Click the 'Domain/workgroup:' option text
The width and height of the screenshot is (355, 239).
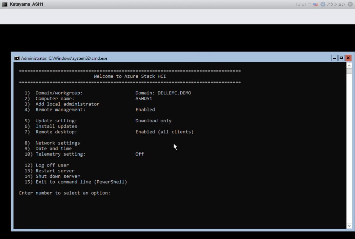[59, 93]
